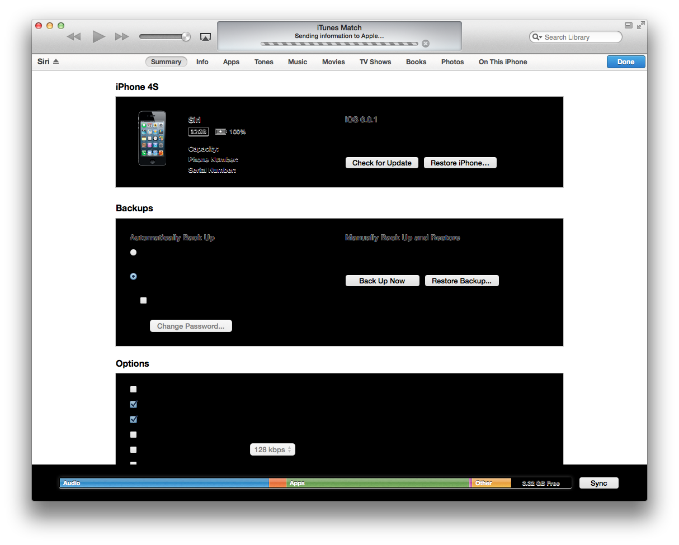This screenshot has height=545, width=679.
Task: Click the Restore Backup... button
Action: click(x=461, y=281)
